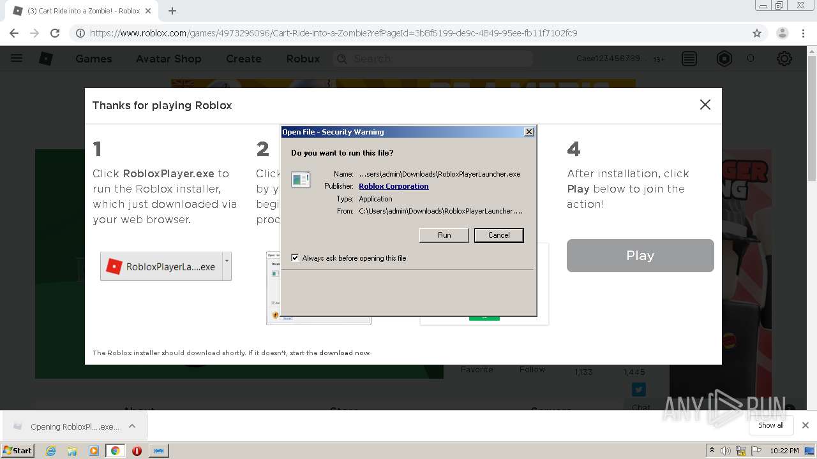This screenshot has height=459, width=817.
Task: Open a new browser tab
Action: pos(172,11)
